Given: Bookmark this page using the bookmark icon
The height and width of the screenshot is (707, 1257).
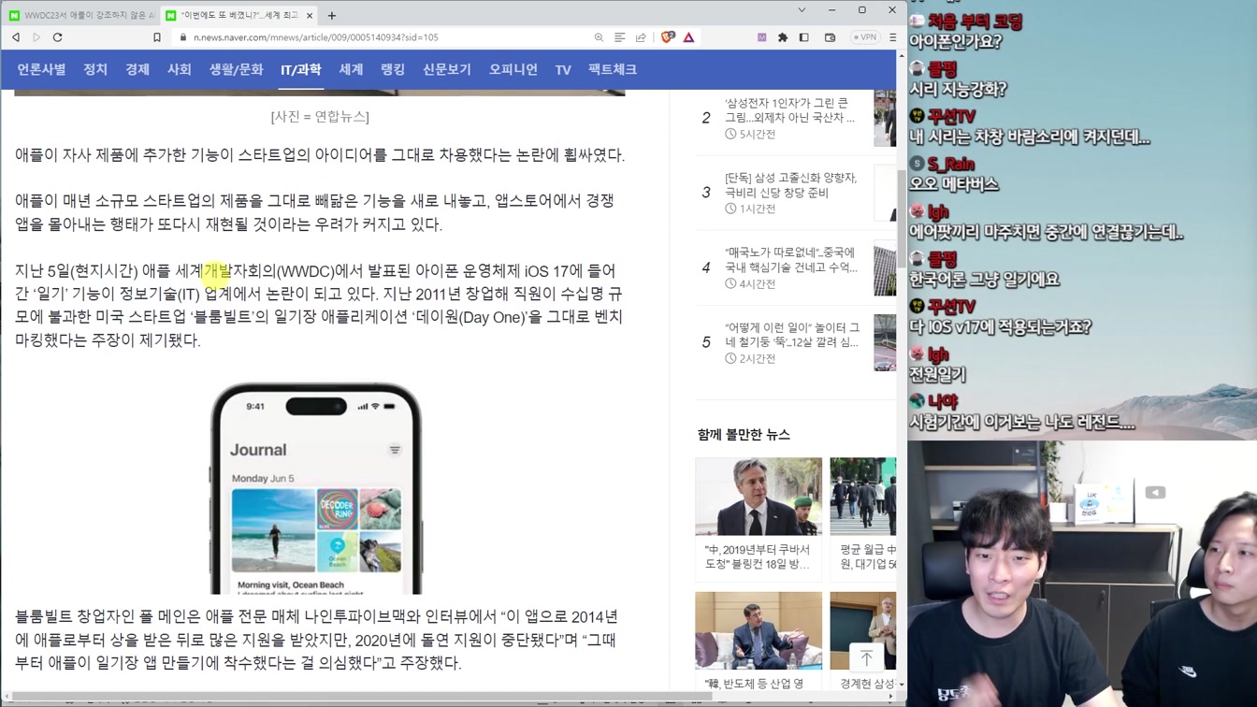Looking at the screenshot, I should point(157,37).
